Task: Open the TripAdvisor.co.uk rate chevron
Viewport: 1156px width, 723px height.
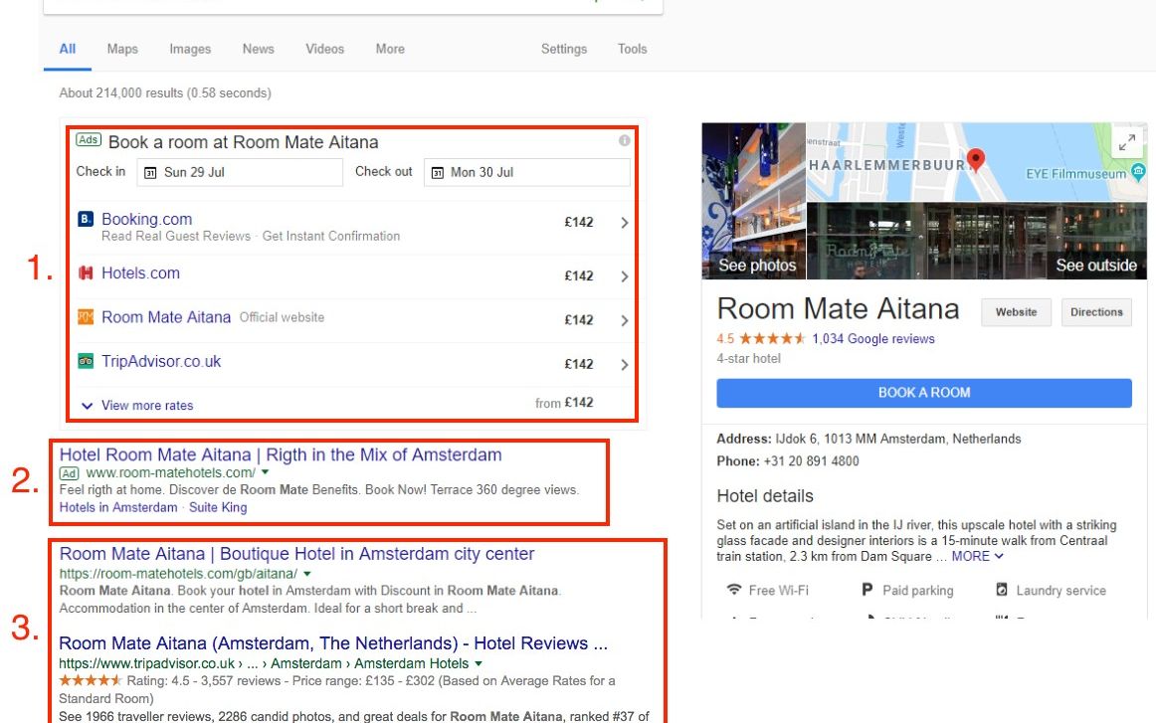Action: pos(625,365)
